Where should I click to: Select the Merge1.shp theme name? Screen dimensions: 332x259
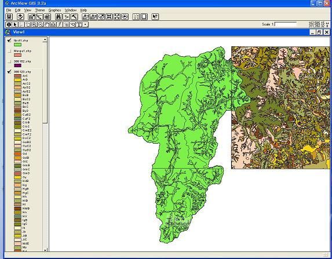pos(23,51)
